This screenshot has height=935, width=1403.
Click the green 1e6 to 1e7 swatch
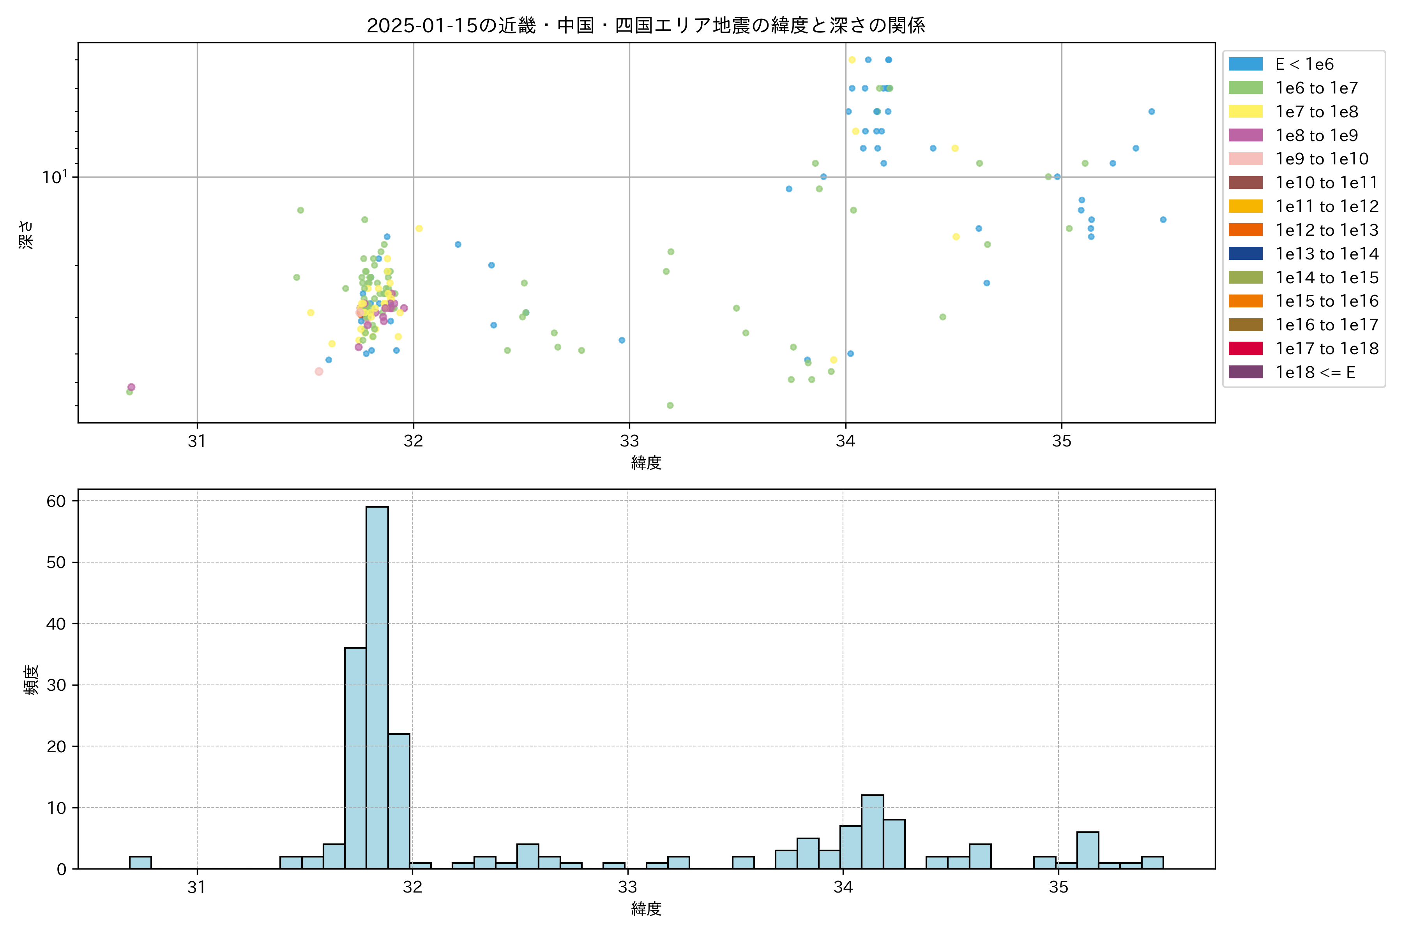pyautogui.click(x=1245, y=88)
